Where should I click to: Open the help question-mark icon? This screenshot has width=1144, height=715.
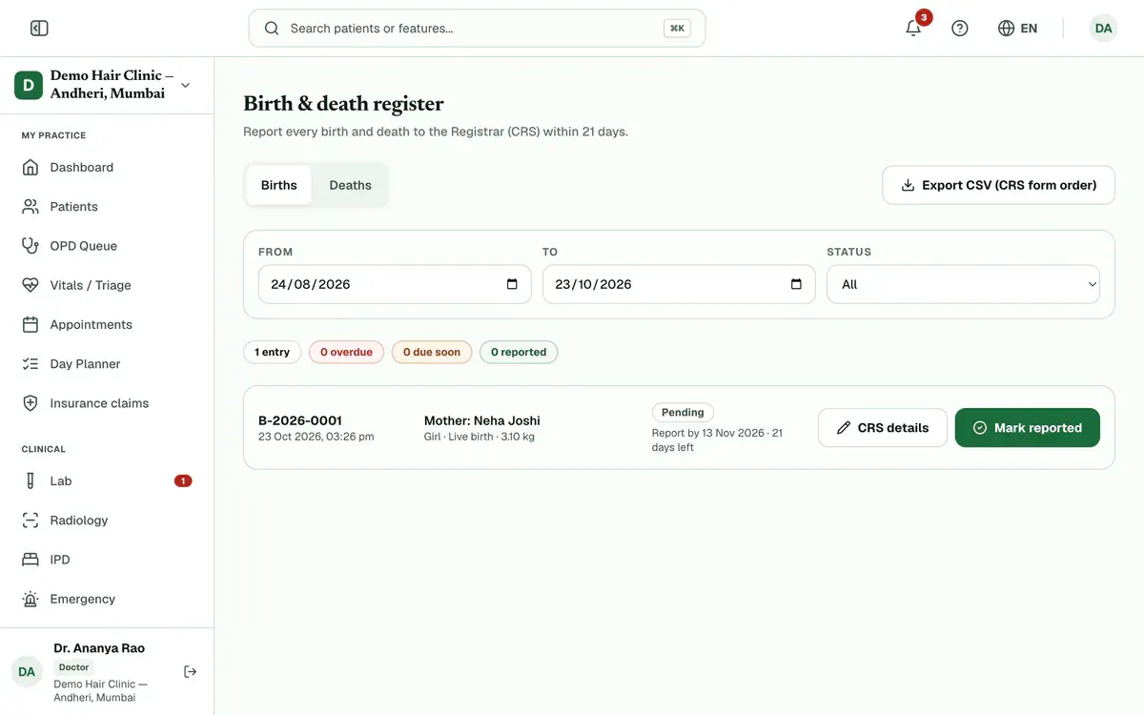click(x=960, y=29)
